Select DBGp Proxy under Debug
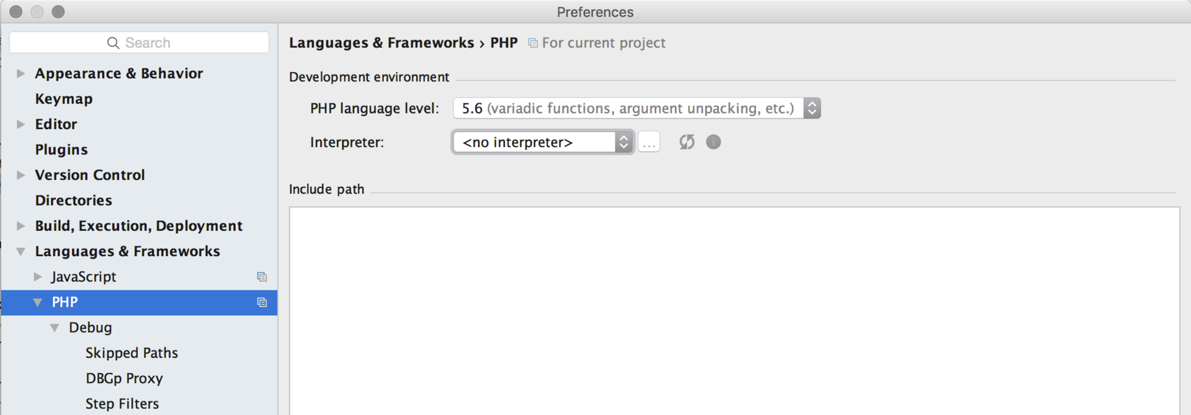Image resolution: width=1191 pixels, height=415 pixels. tap(124, 378)
